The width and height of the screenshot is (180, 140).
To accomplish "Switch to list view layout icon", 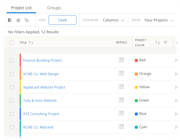I will click(10, 20).
